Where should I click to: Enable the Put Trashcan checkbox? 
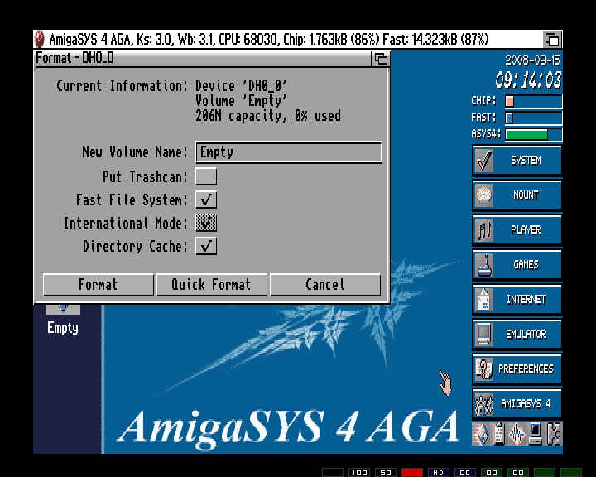pyautogui.click(x=206, y=176)
